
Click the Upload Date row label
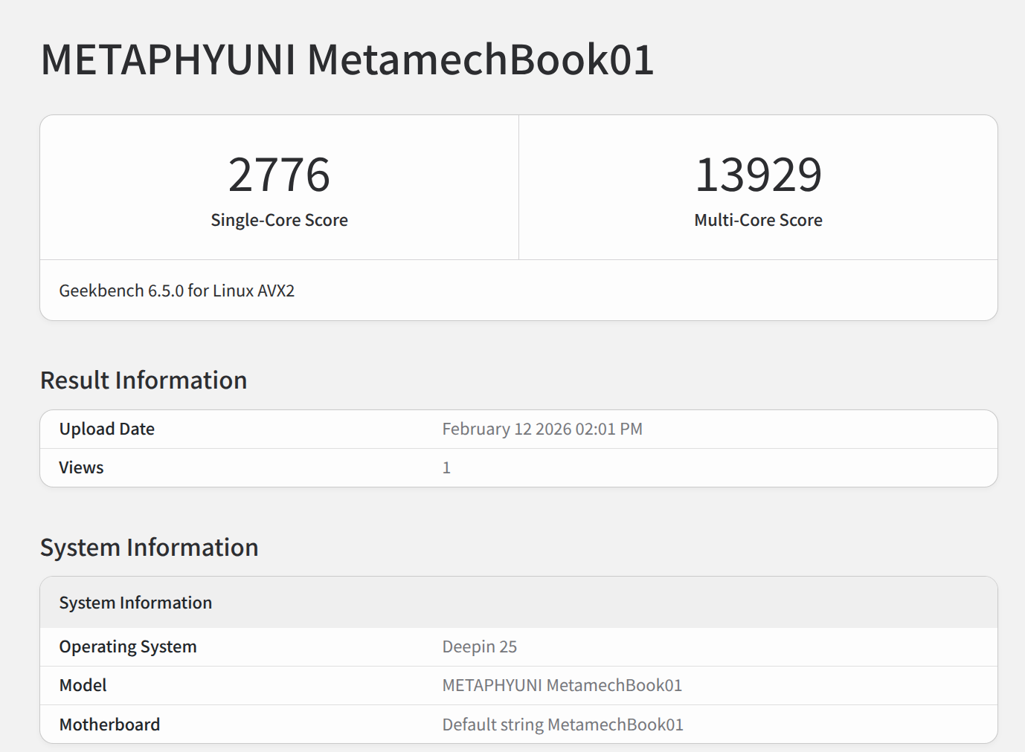107,429
